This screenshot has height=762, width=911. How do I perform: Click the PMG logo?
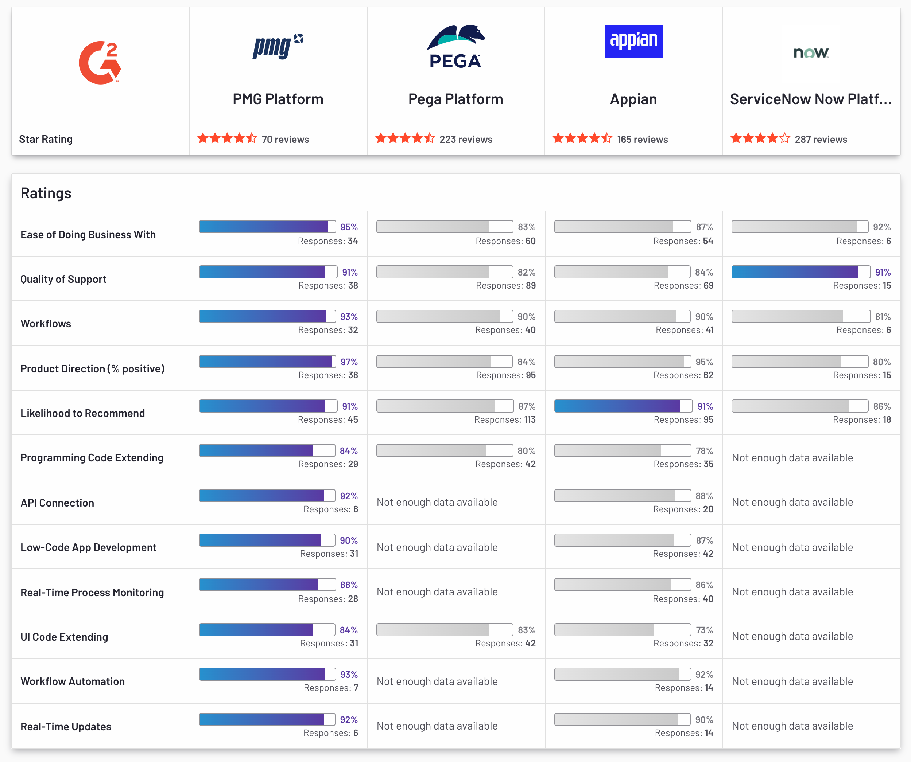click(x=278, y=46)
